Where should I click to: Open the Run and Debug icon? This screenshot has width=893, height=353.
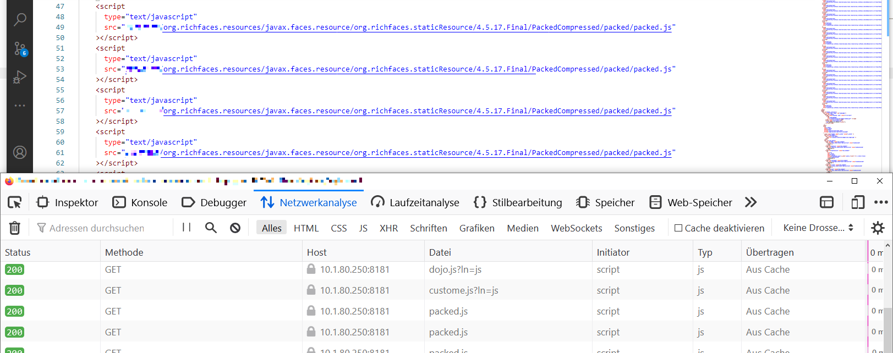pos(20,77)
